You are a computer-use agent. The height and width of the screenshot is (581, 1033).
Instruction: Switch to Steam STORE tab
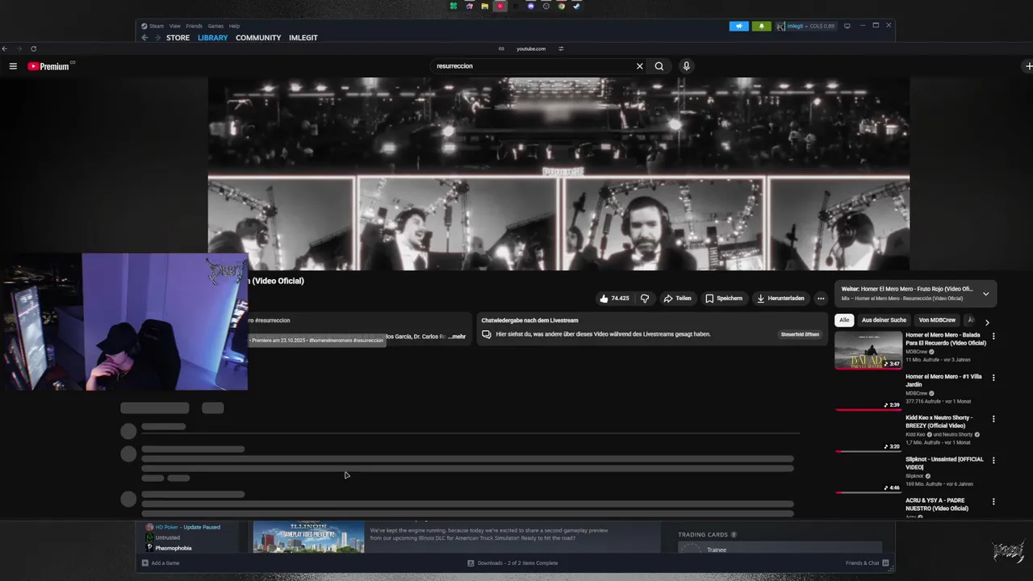tap(178, 38)
